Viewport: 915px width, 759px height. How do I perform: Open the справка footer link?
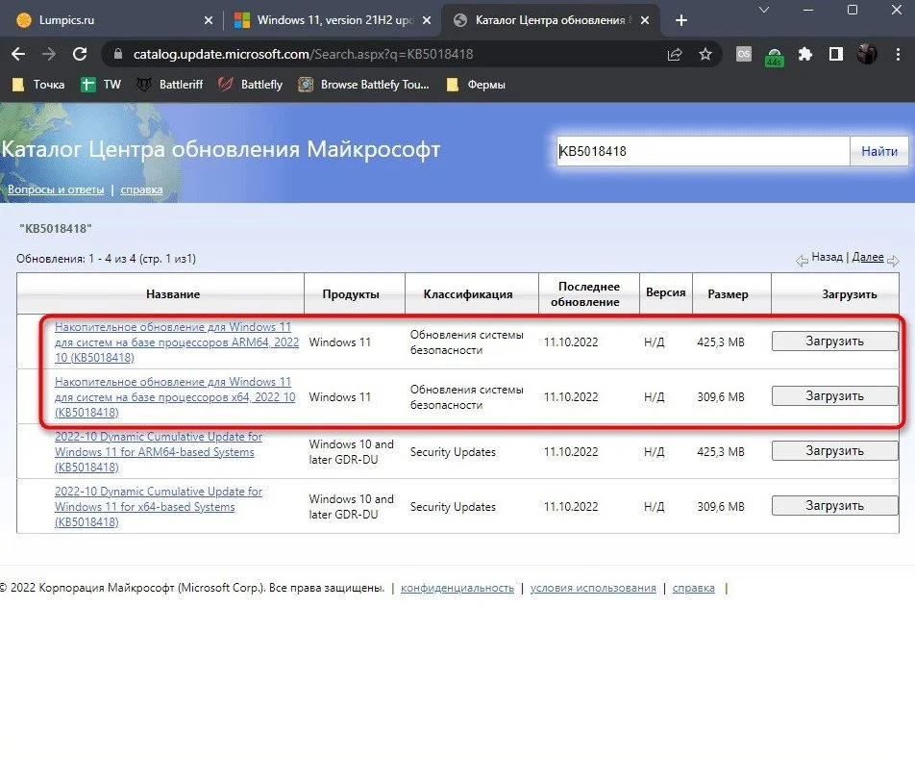click(x=693, y=588)
